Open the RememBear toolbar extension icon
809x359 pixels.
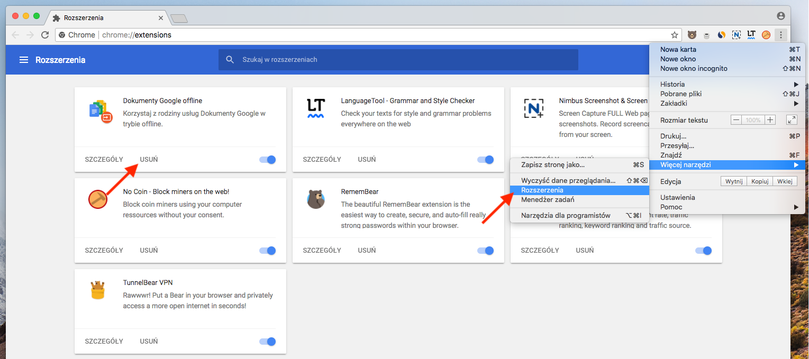coord(692,35)
